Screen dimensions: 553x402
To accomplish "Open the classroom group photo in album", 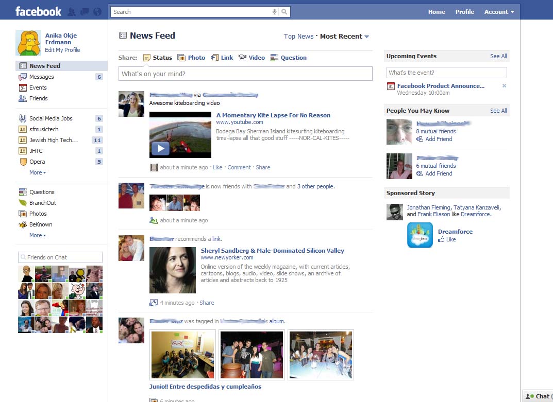I will click(x=182, y=355).
